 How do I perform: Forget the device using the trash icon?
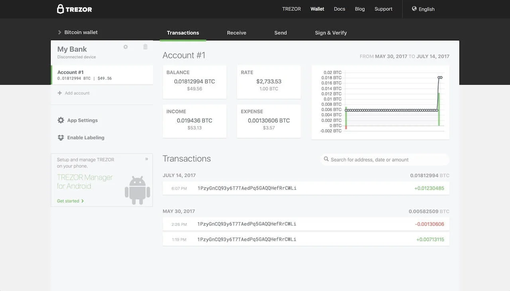point(145,47)
